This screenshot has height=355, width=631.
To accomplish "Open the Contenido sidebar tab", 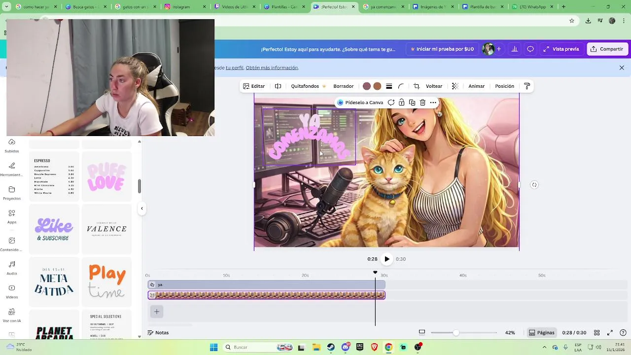I will (12, 245).
